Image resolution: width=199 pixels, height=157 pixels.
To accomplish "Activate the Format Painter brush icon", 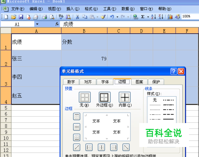I will [x=103, y=17].
